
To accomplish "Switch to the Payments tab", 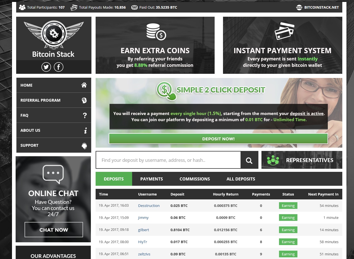I will click(x=152, y=179).
